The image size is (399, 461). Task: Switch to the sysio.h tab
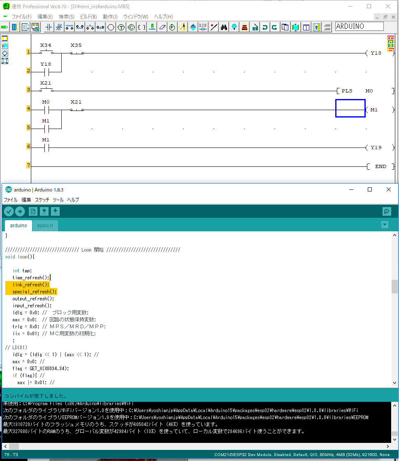45,226
